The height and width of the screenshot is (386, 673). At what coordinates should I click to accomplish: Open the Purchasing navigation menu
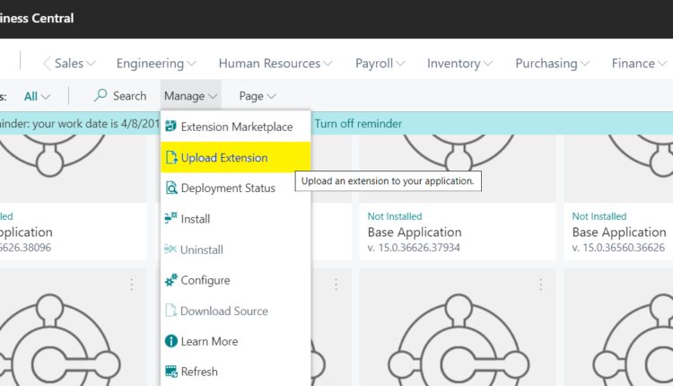(x=552, y=64)
